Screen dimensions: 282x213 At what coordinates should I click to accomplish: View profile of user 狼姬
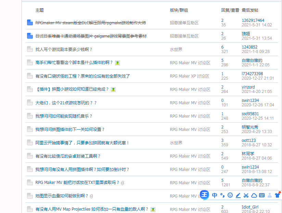[x=246, y=34]
